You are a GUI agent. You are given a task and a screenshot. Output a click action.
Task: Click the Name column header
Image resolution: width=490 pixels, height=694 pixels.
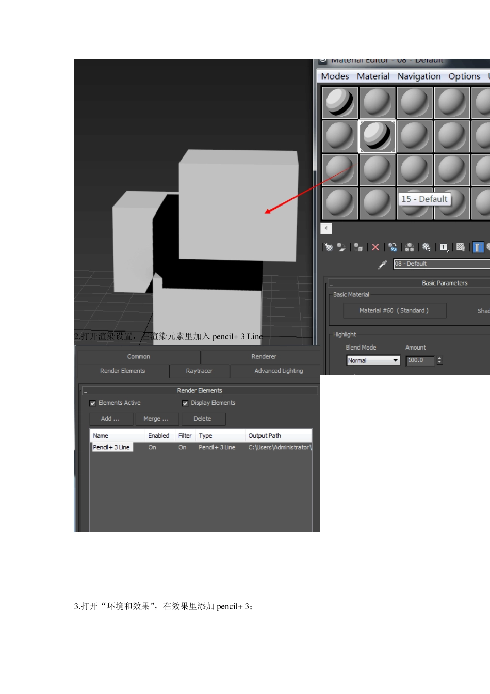(117, 436)
